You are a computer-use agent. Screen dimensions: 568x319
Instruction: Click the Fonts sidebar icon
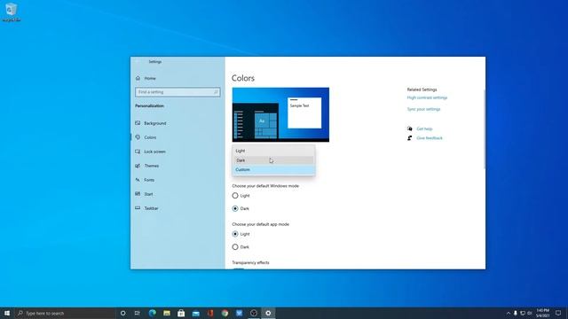138,180
